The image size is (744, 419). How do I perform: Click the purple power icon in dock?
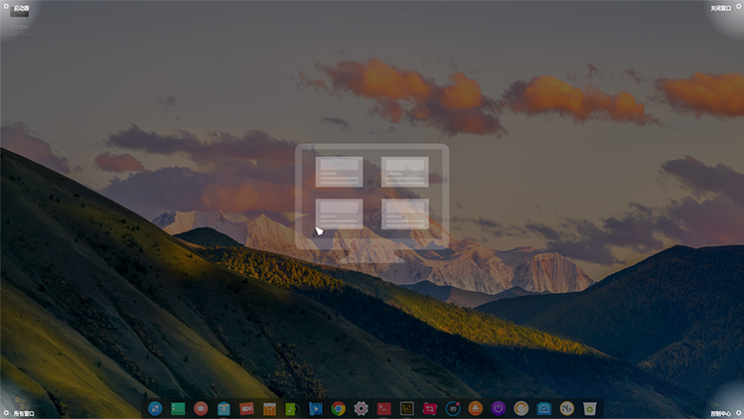498,408
